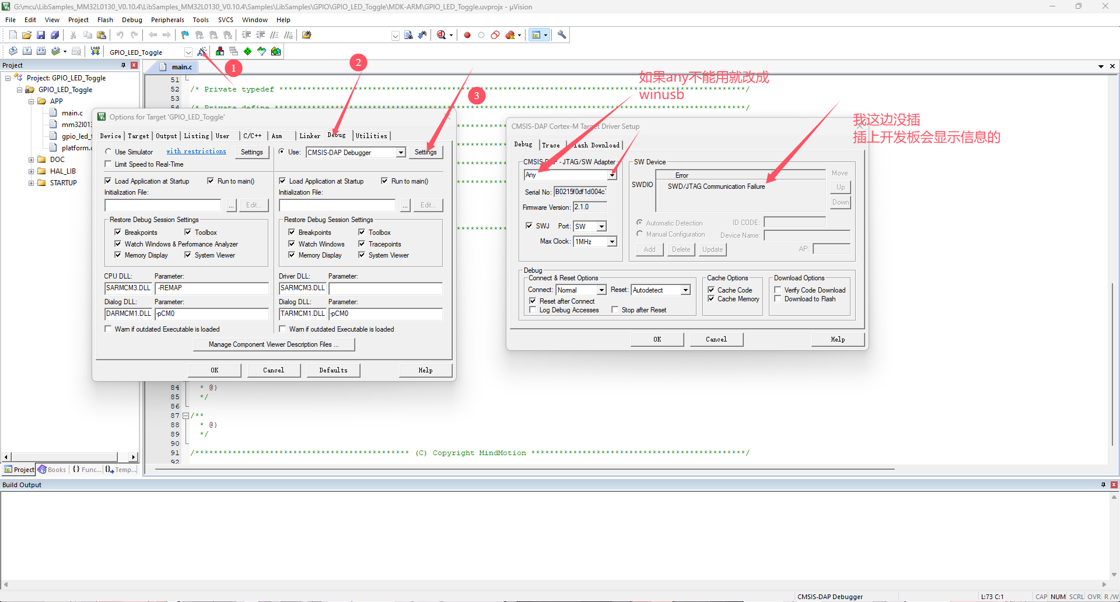Insert a breakpoint with the red dot icon
Screen dimensions: 1120x602
pyautogui.click(x=467, y=35)
